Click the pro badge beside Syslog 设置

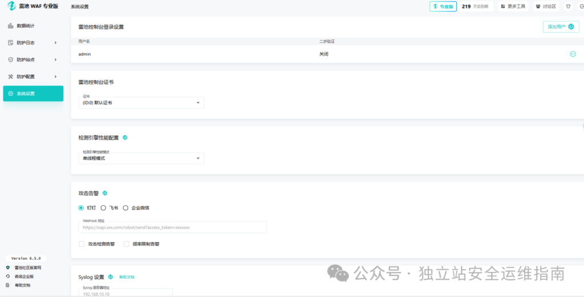111,277
